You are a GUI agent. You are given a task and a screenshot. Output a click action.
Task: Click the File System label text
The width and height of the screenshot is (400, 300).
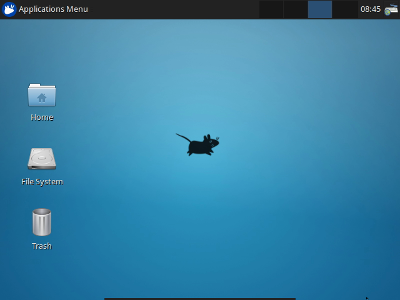[x=42, y=182]
